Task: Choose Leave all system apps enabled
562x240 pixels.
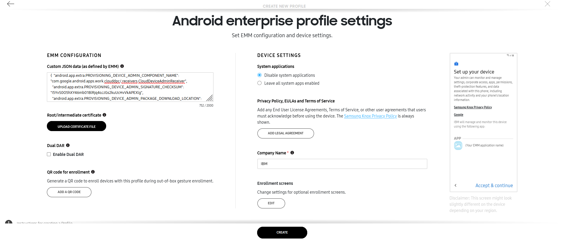Action: [259, 83]
